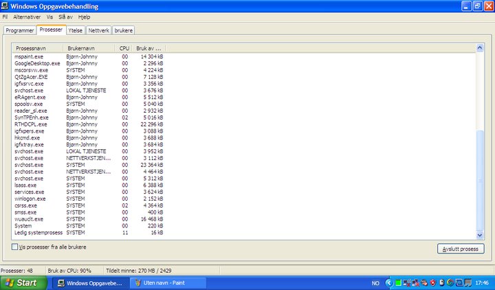Enable Vis prosesser fra alle brukere checkbox
The height and width of the screenshot is (290, 495).
point(15,247)
